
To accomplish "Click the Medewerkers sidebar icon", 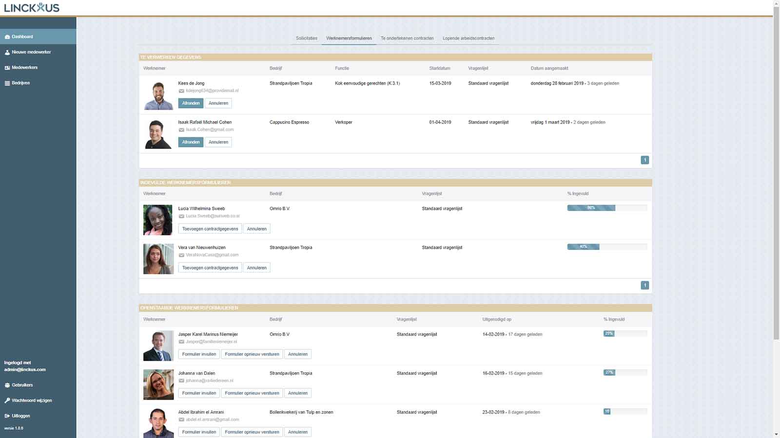I will click(7, 68).
